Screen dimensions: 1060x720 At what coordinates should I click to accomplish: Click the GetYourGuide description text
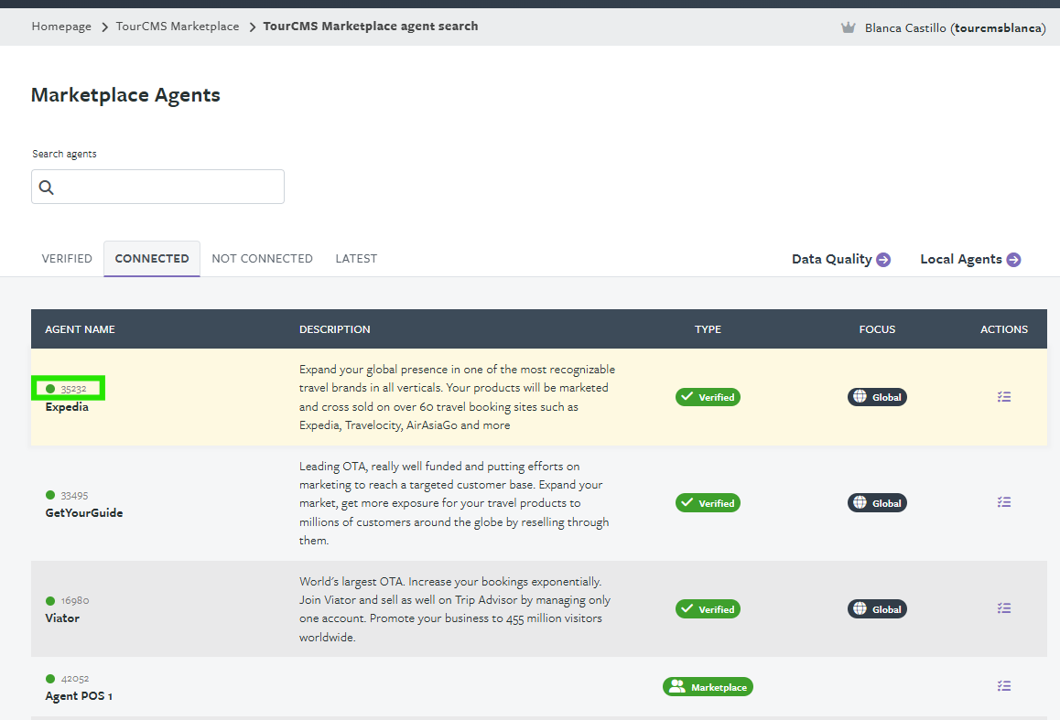(x=454, y=503)
